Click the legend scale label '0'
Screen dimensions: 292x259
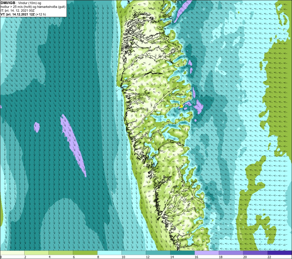point(1,257)
